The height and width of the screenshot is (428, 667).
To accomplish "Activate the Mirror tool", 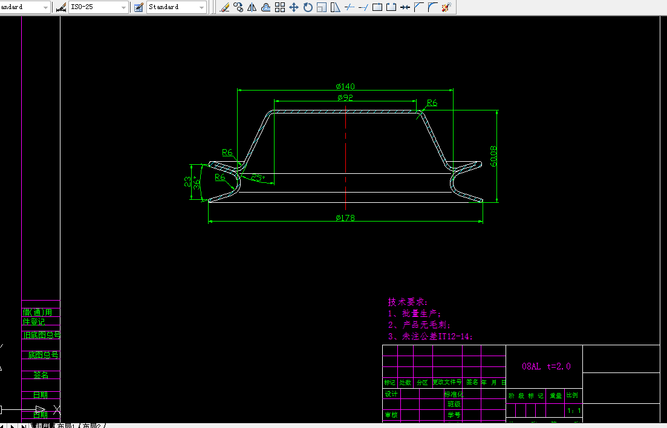I will (252, 7).
